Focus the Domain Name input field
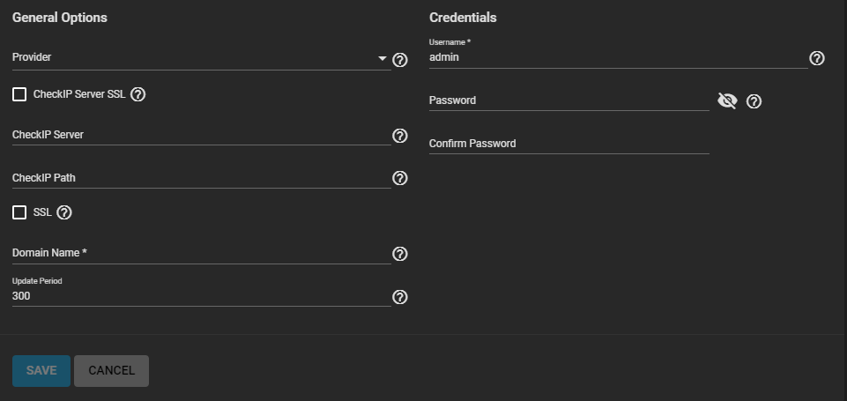This screenshot has width=847, height=401. [202, 253]
